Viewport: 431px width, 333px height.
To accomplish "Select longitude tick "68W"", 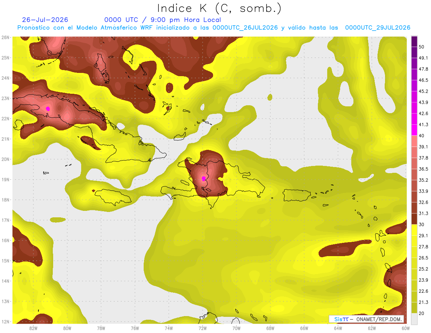I will (270, 328).
